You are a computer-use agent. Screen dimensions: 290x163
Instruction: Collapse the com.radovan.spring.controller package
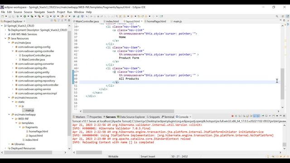[x=13, y=51]
